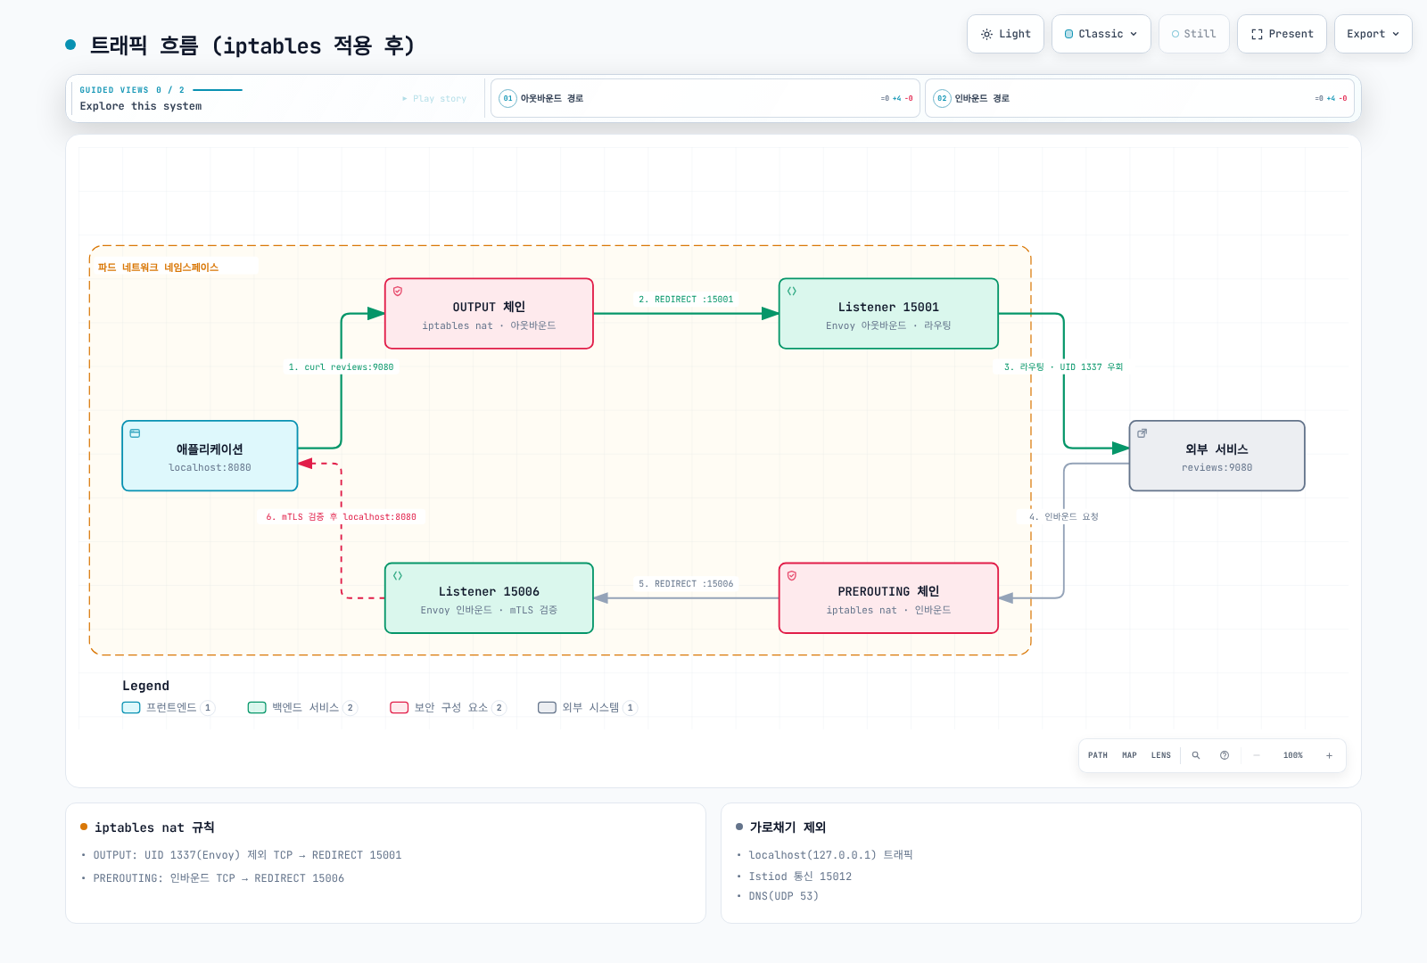Zoom out with the minus button
Image resolution: width=1427 pixels, height=963 pixels.
point(1257,755)
